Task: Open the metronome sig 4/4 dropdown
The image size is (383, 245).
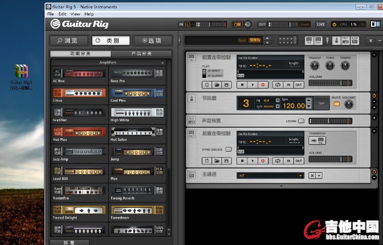Action: pyautogui.click(x=277, y=101)
